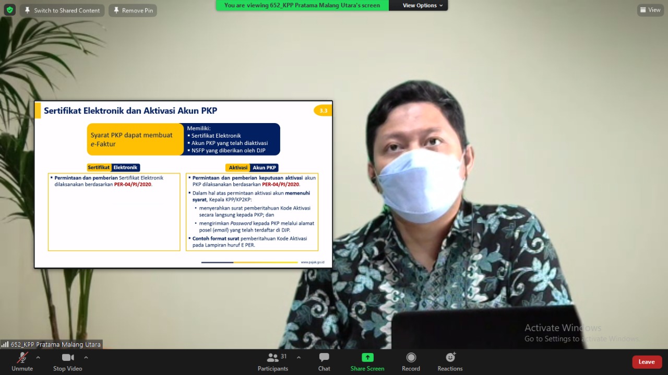The height and width of the screenshot is (375, 668).
Task: Expand audio options arrow beside Unmute
Action: 38,358
